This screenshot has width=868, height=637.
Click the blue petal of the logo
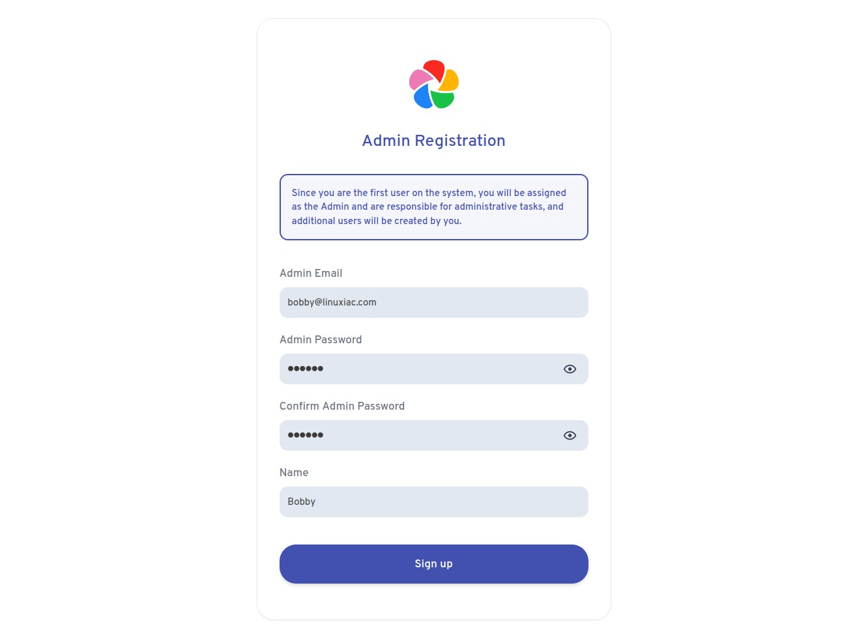coord(424,98)
